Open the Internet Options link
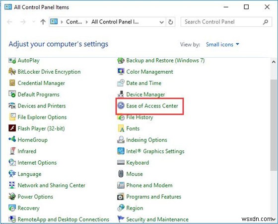This screenshot has width=278, height=224. tap(37, 162)
